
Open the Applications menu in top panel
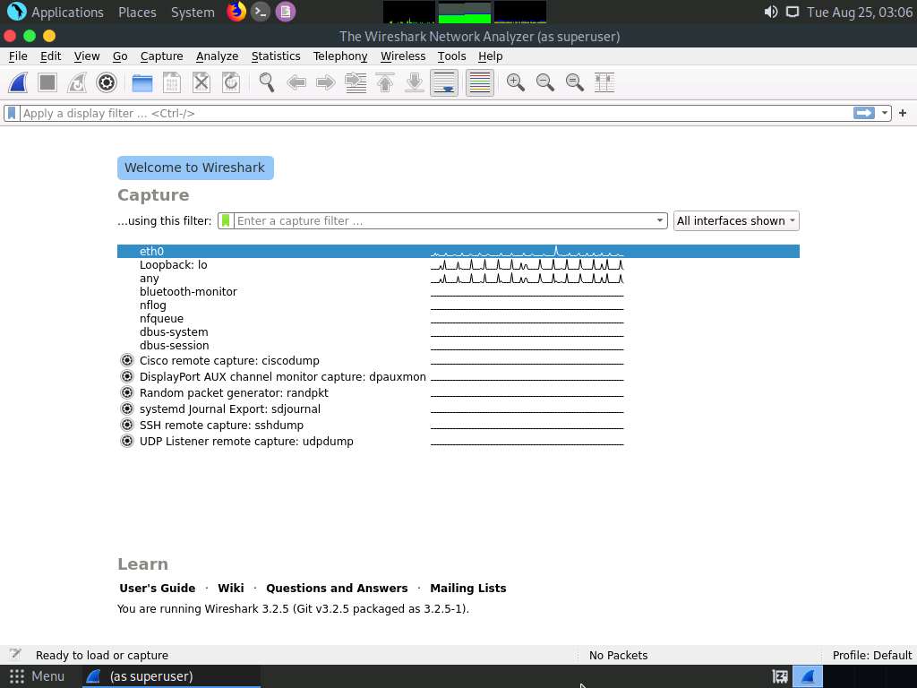(55, 12)
